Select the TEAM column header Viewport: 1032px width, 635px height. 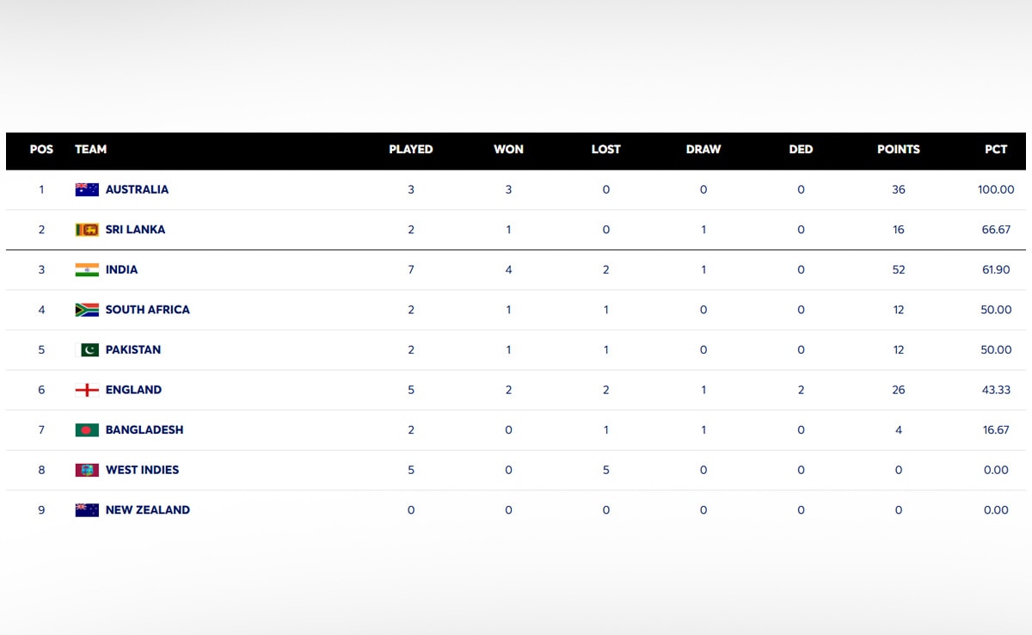coord(90,149)
